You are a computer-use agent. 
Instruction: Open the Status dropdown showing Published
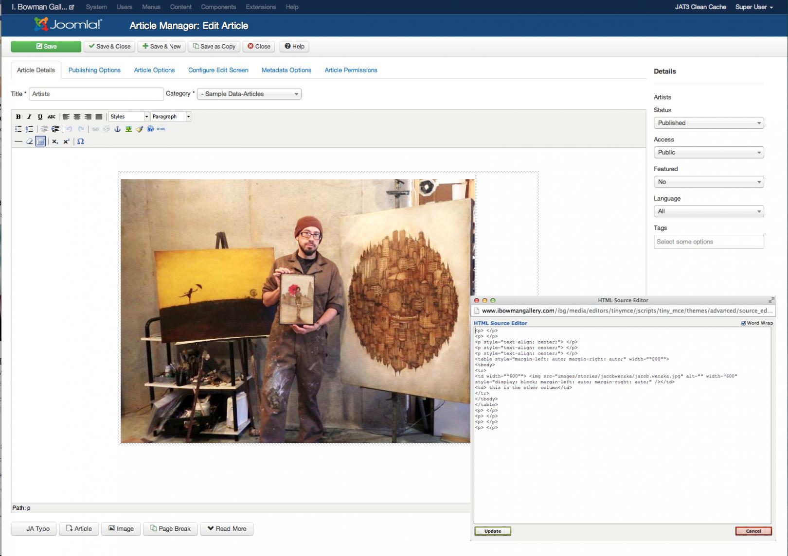(708, 123)
